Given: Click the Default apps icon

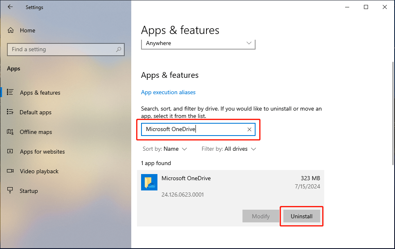Looking at the screenshot, I should [10, 112].
